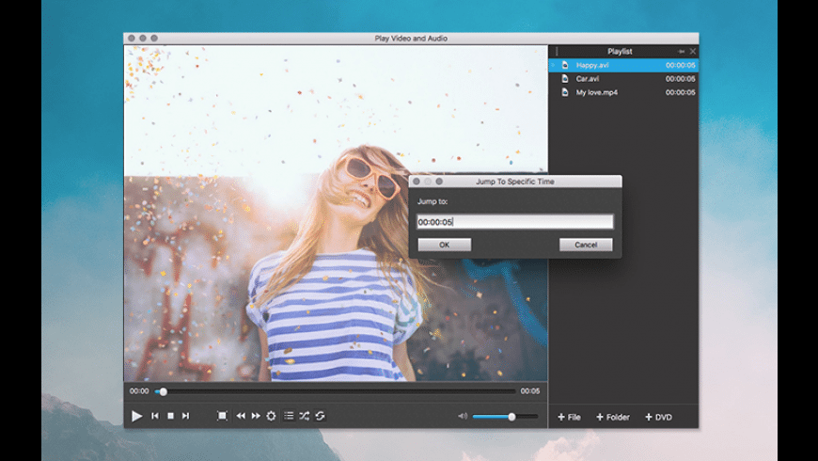This screenshot has height=461, width=818.
Task: Click the Playlist panel header title
Action: pyautogui.click(x=620, y=51)
